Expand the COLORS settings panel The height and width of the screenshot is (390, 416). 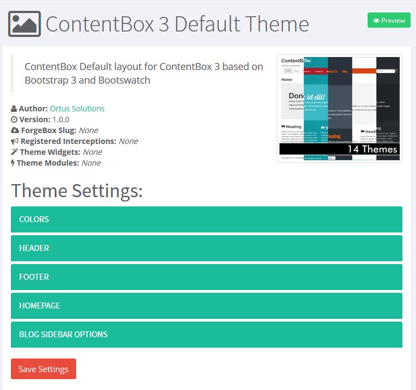[x=207, y=219]
